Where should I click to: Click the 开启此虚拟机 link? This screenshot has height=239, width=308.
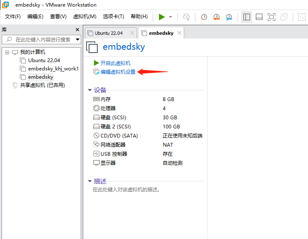115,63
